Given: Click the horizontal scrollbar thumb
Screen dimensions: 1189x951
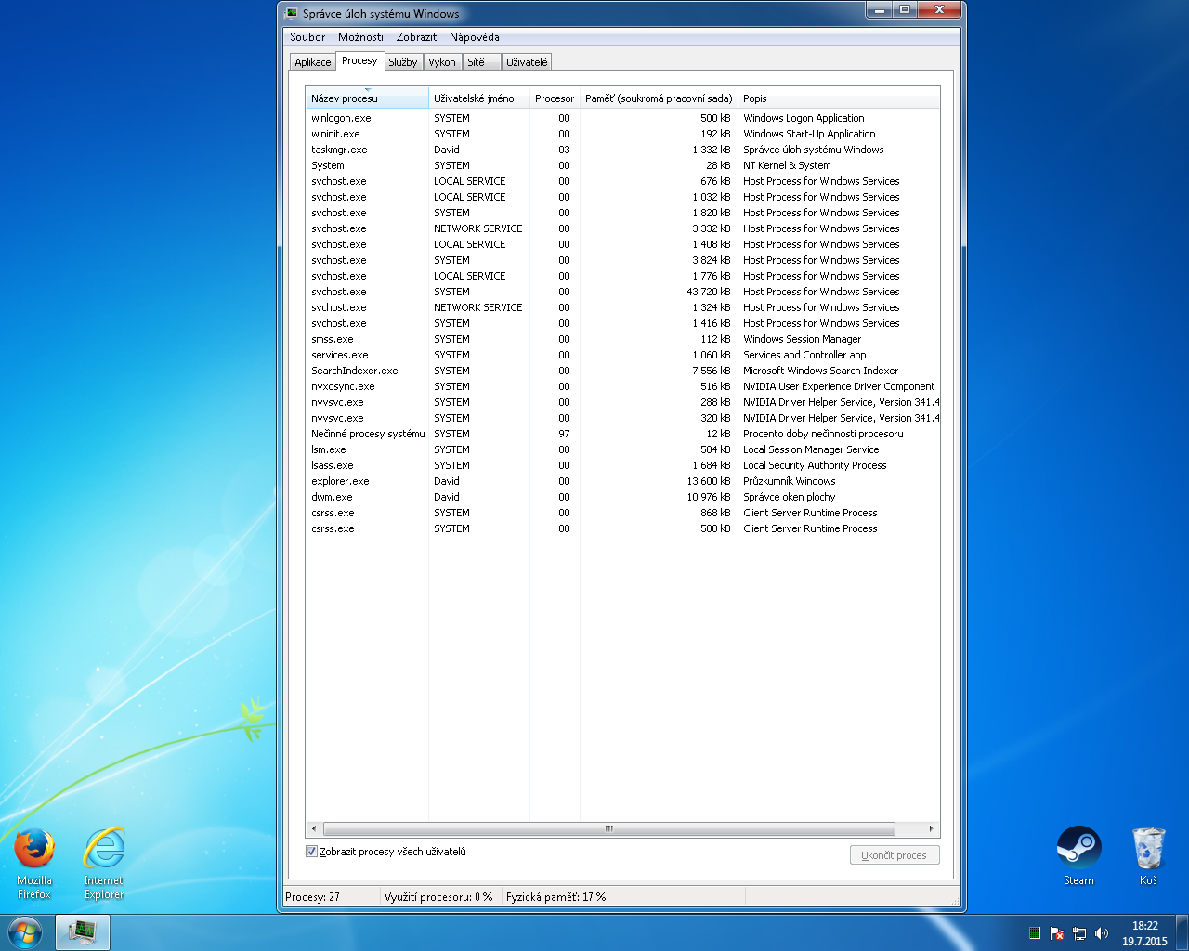Looking at the screenshot, I should coord(609,828).
